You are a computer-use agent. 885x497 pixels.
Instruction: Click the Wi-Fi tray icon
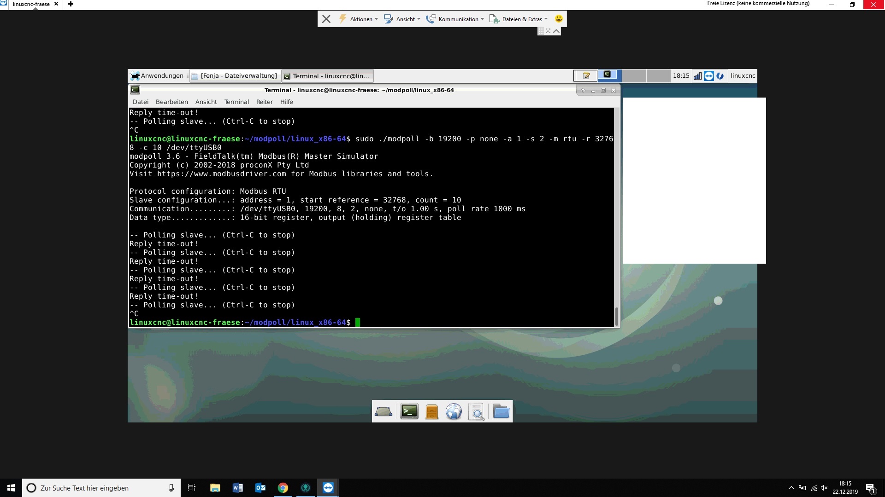pyautogui.click(x=814, y=488)
